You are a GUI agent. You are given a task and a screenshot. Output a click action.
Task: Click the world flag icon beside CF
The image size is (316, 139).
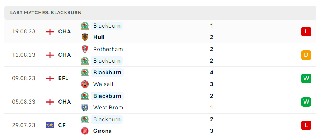coord(50,125)
